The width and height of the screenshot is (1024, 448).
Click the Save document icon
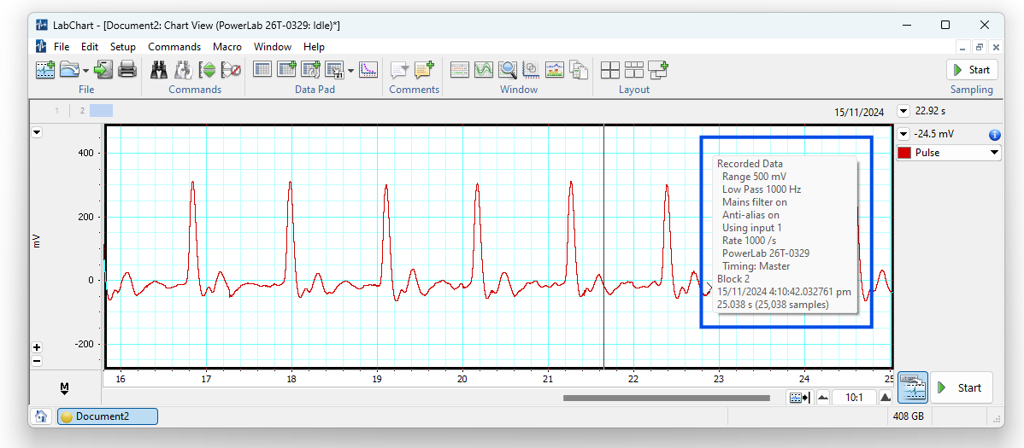click(x=104, y=70)
